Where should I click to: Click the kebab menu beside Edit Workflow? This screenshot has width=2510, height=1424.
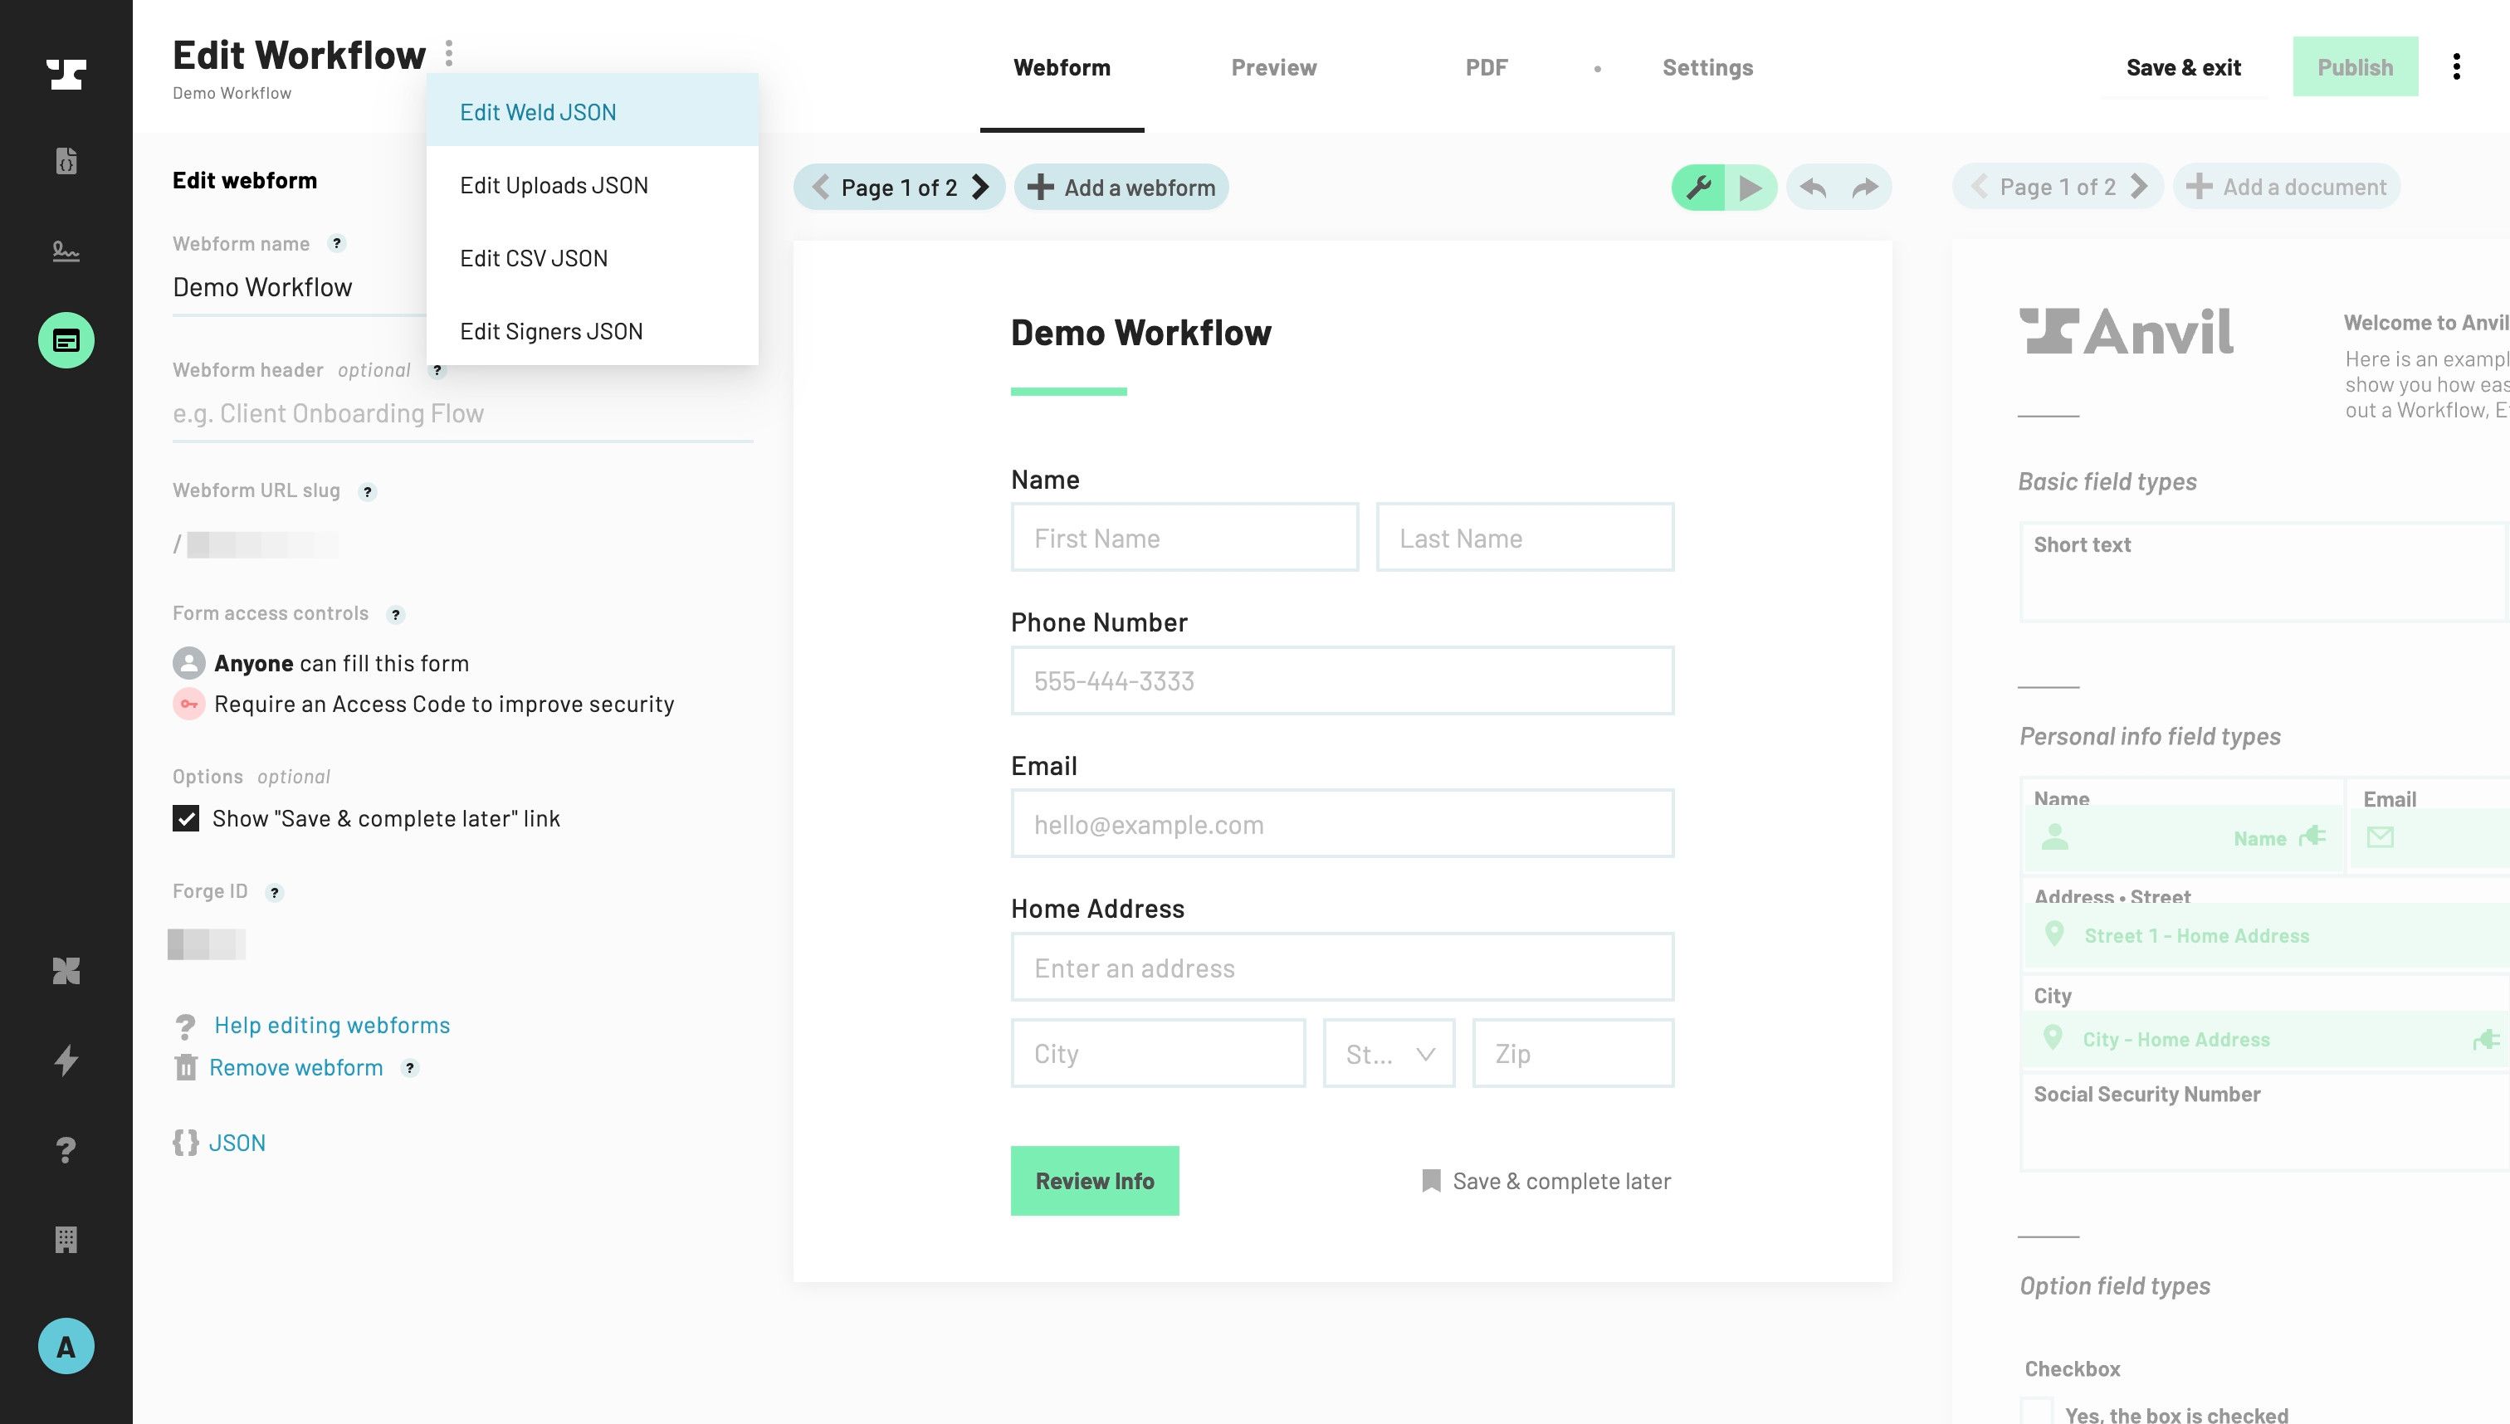[449, 53]
